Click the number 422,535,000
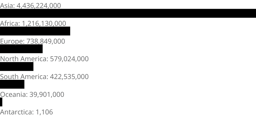256x133 pixels. tap(69, 77)
